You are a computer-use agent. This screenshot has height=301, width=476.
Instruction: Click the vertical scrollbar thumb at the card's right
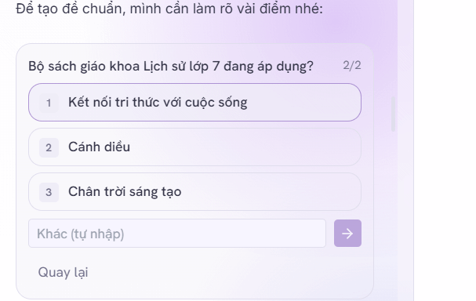click(393, 114)
